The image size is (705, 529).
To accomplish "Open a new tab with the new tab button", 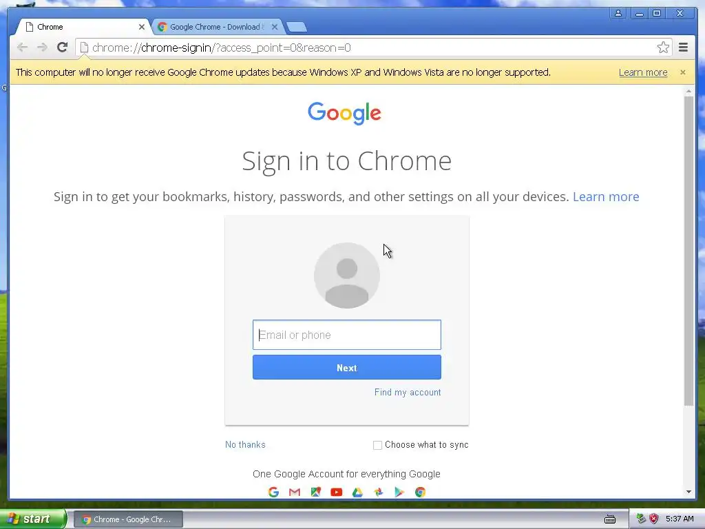I will pos(297,28).
